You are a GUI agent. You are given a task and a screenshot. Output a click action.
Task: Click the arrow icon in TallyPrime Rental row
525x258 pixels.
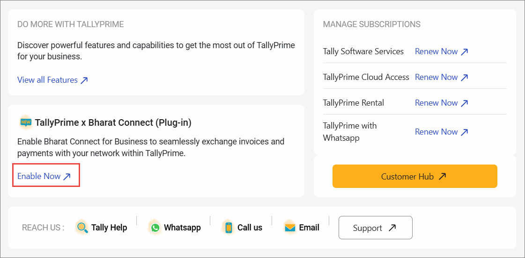coord(464,103)
